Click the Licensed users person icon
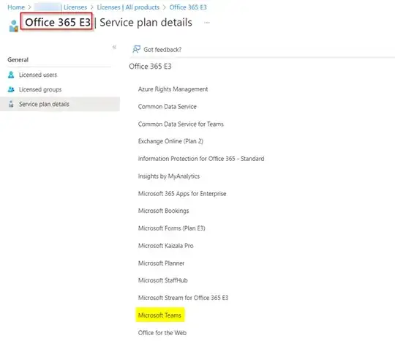 11,75
